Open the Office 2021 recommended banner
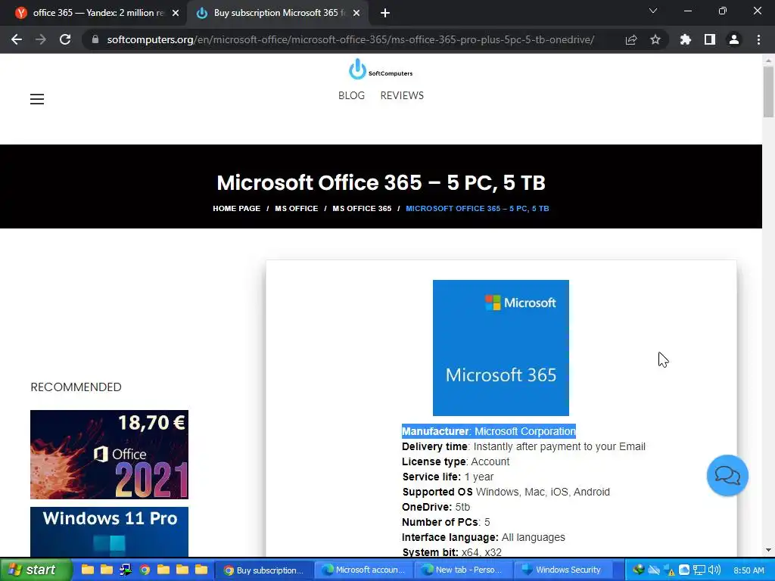This screenshot has height=581, width=775. [x=109, y=455]
